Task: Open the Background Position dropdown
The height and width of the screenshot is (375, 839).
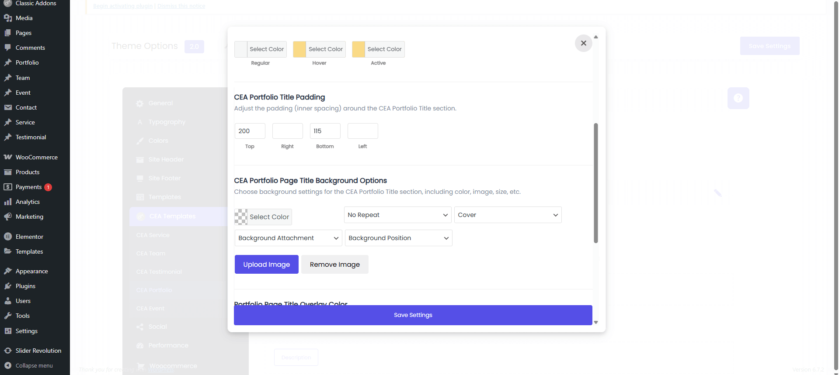Action: click(398, 238)
